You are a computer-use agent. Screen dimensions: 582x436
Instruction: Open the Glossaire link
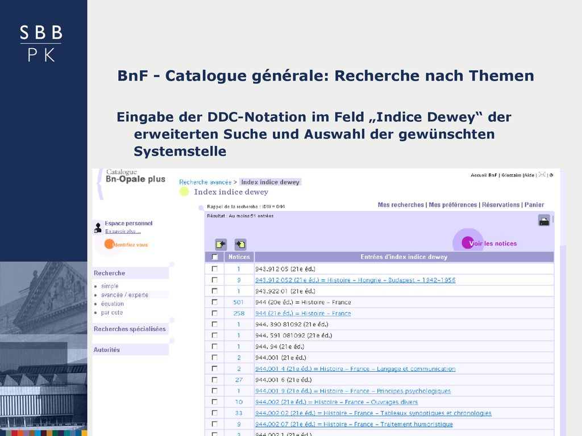click(x=512, y=175)
